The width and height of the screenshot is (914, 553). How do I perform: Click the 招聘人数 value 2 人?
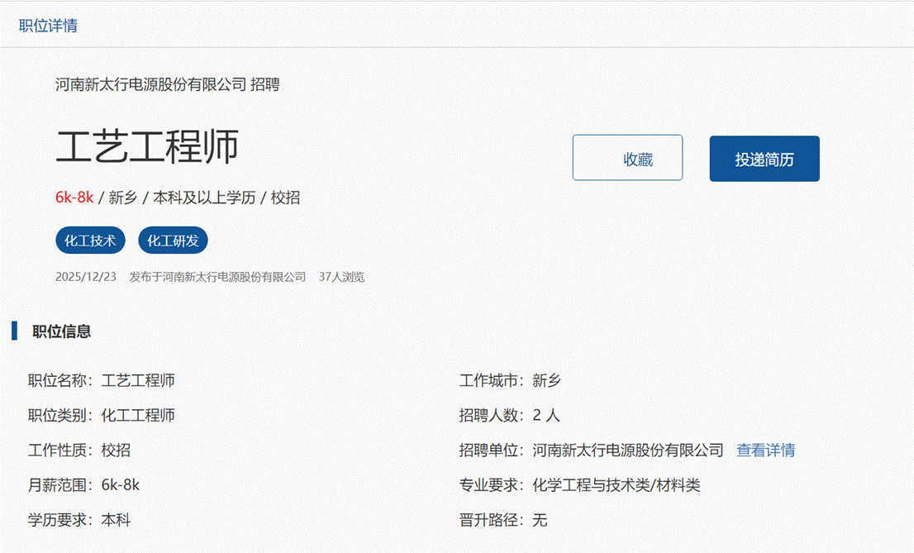[546, 416]
